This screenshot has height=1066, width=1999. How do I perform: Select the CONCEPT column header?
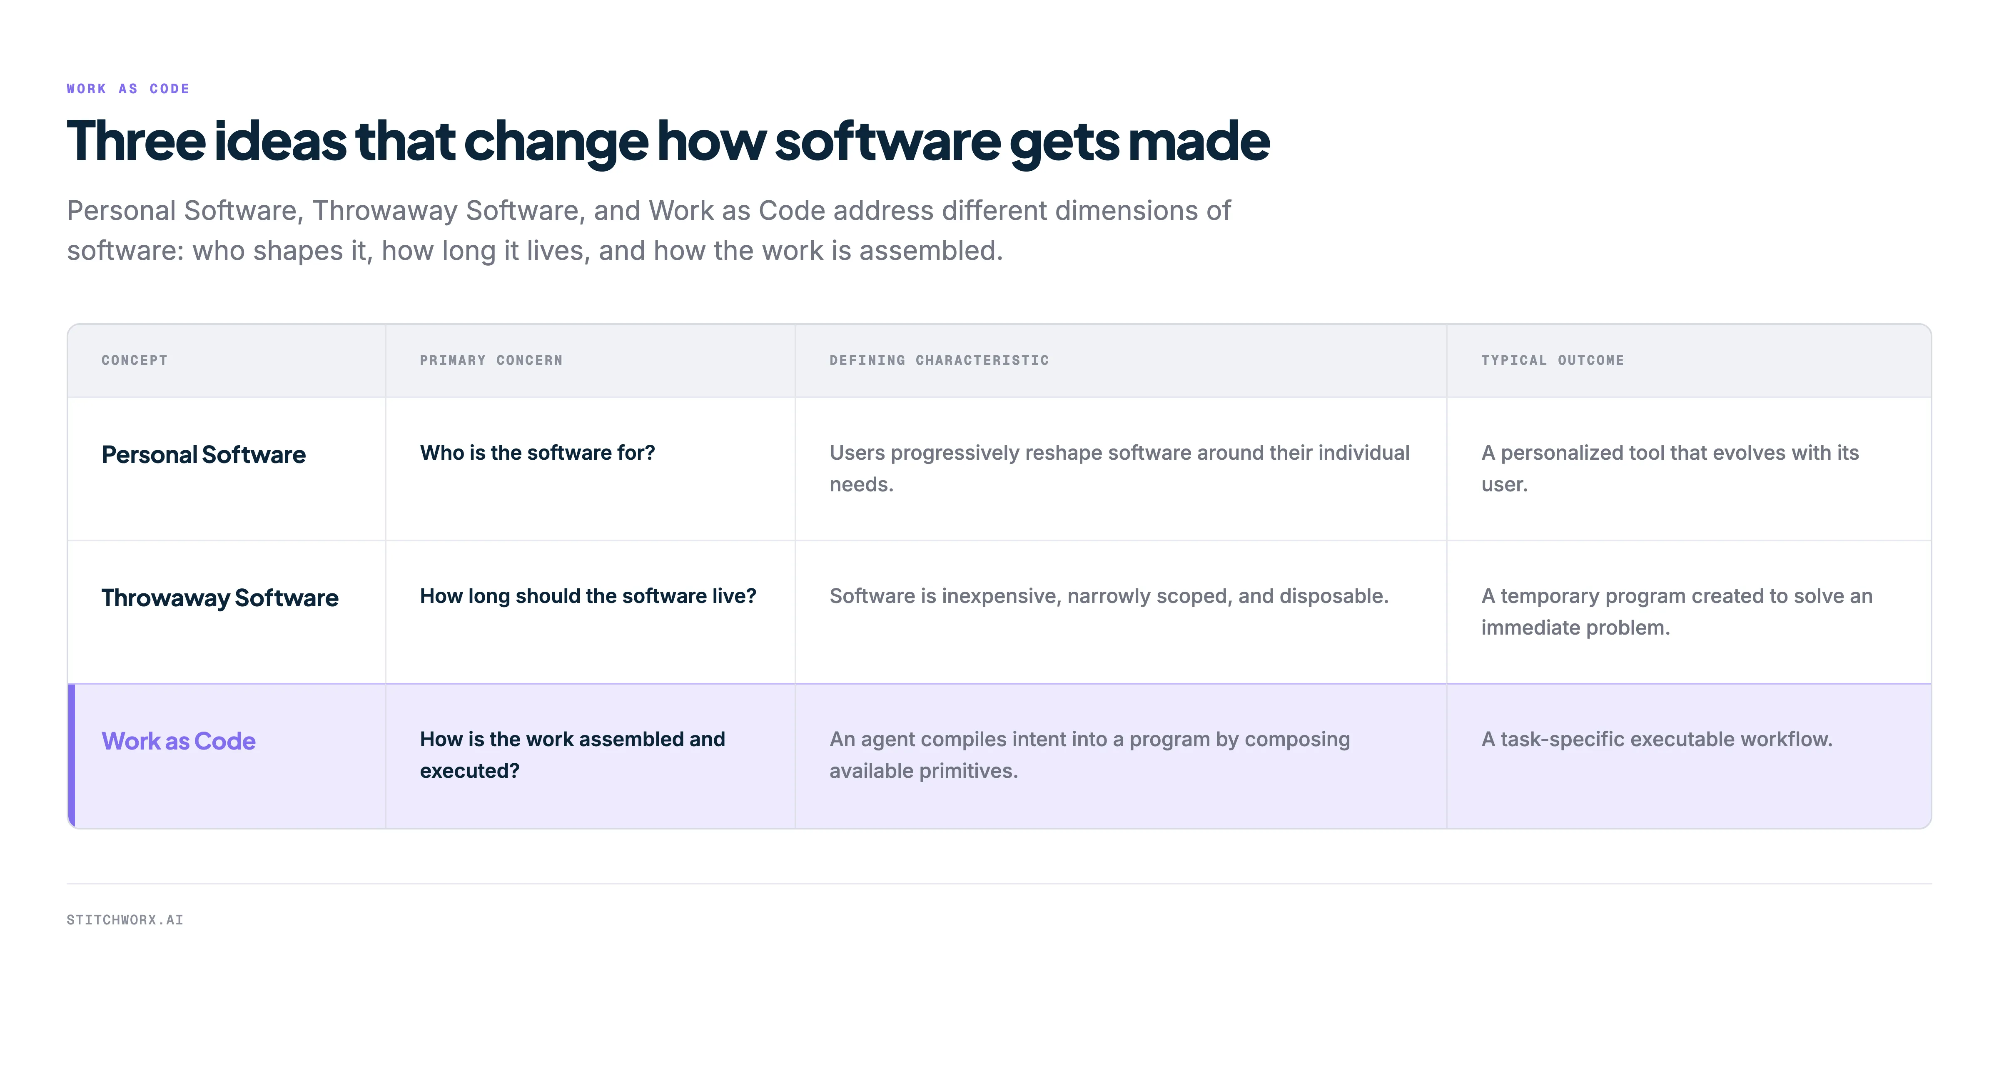[x=134, y=360]
